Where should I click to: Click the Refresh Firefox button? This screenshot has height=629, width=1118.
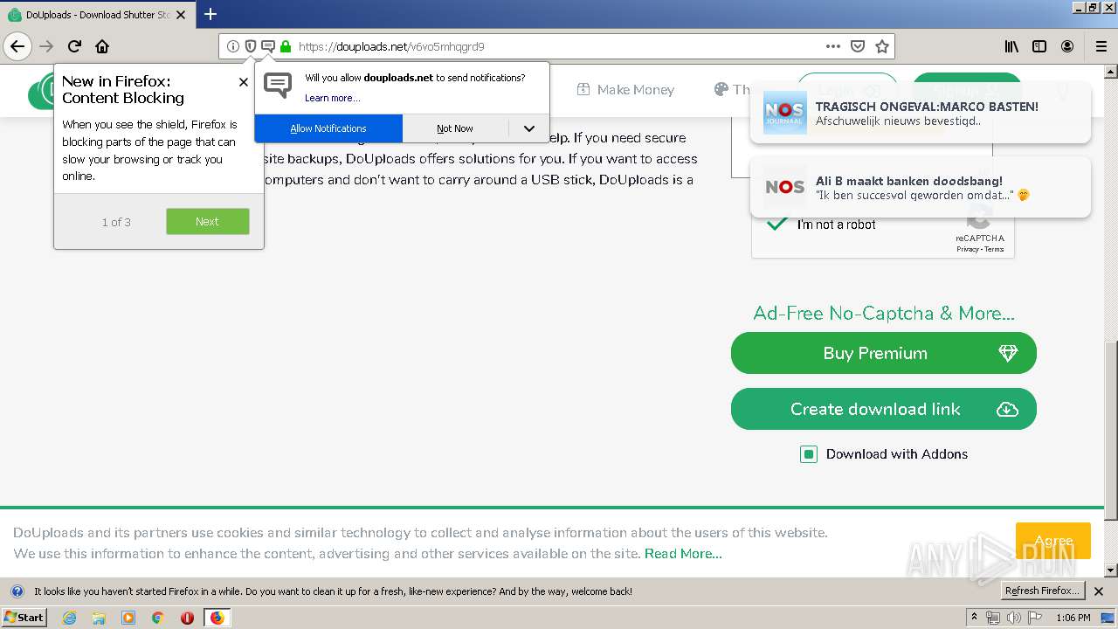[1042, 591]
